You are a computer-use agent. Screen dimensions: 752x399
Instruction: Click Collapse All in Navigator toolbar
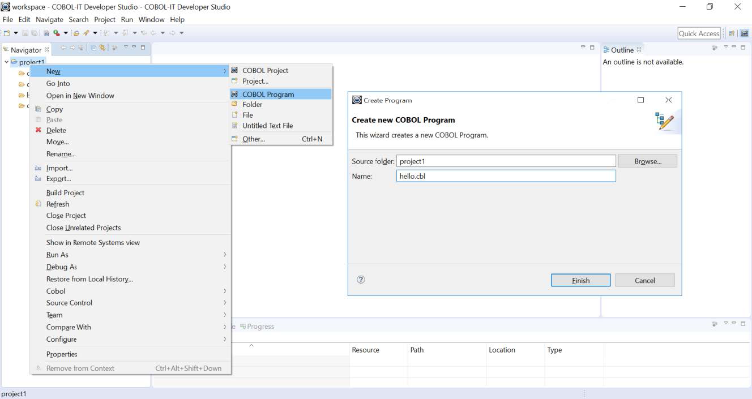[x=94, y=48]
